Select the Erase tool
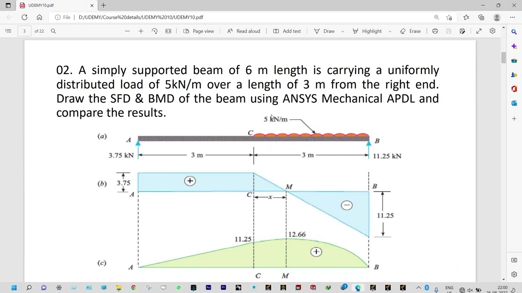The width and height of the screenshot is (522, 293). [410, 31]
